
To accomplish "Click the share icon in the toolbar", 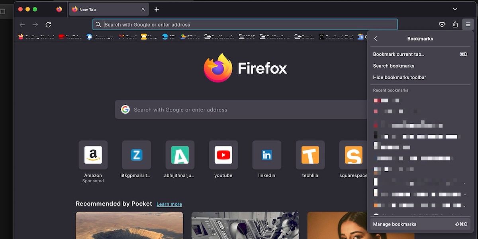I will pos(455,24).
